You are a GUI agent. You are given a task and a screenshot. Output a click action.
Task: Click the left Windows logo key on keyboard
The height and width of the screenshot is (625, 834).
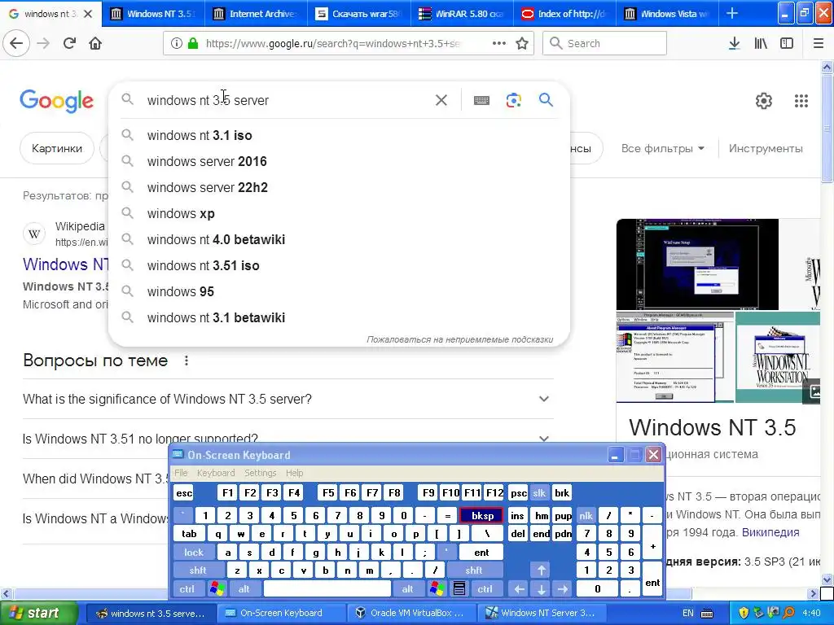coord(217,589)
